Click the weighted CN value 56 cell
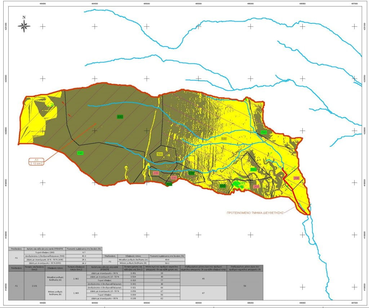The height and width of the screenshot is (308, 369). (245, 285)
